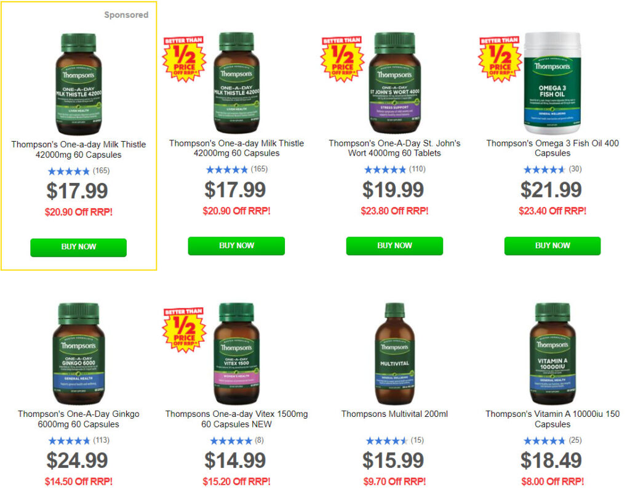Select the Omega 3 Fish Oil product image
Screen dimensions: 630x500
[552, 83]
